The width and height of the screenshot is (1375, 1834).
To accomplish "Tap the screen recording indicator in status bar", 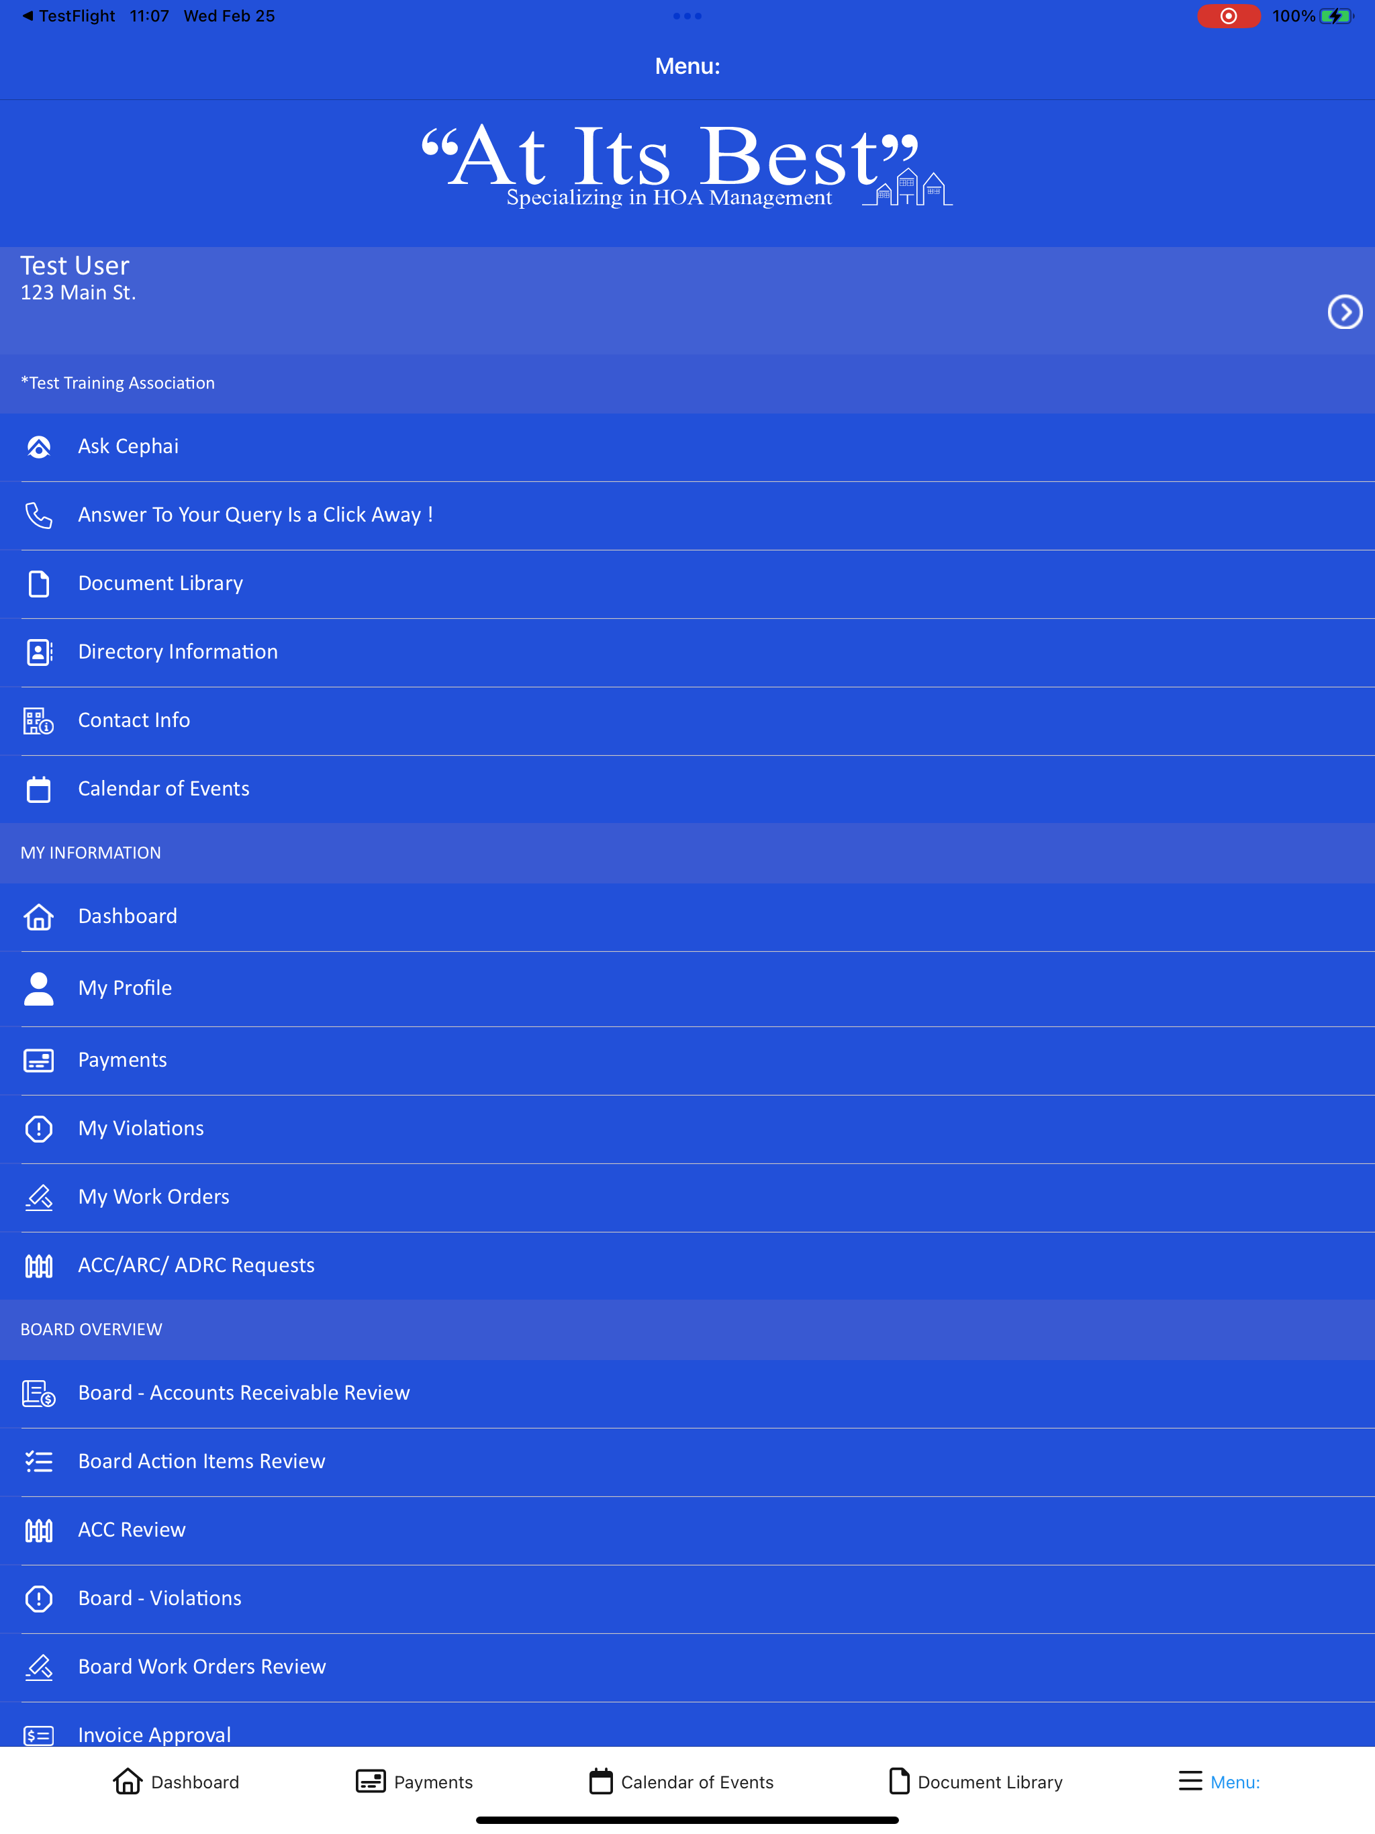I will click(1228, 15).
